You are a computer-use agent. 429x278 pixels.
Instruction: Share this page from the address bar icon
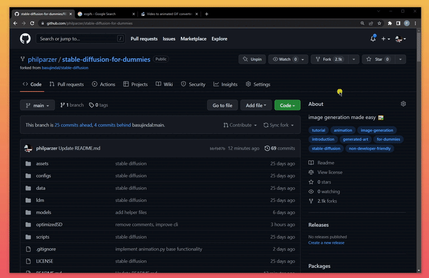371,23
